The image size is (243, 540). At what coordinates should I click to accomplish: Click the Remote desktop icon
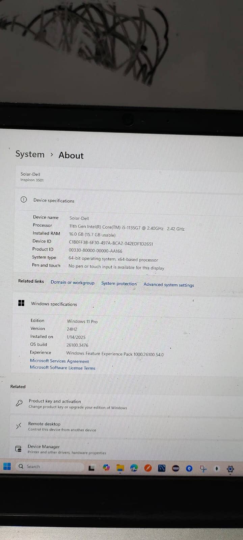[19, 426]
